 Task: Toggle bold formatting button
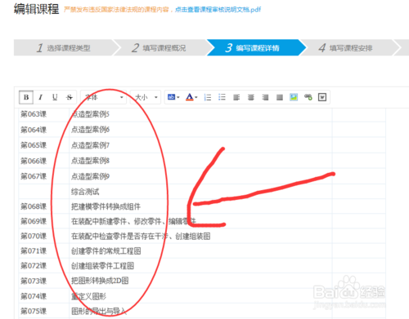pyautogui.click(x=26, y=97)
